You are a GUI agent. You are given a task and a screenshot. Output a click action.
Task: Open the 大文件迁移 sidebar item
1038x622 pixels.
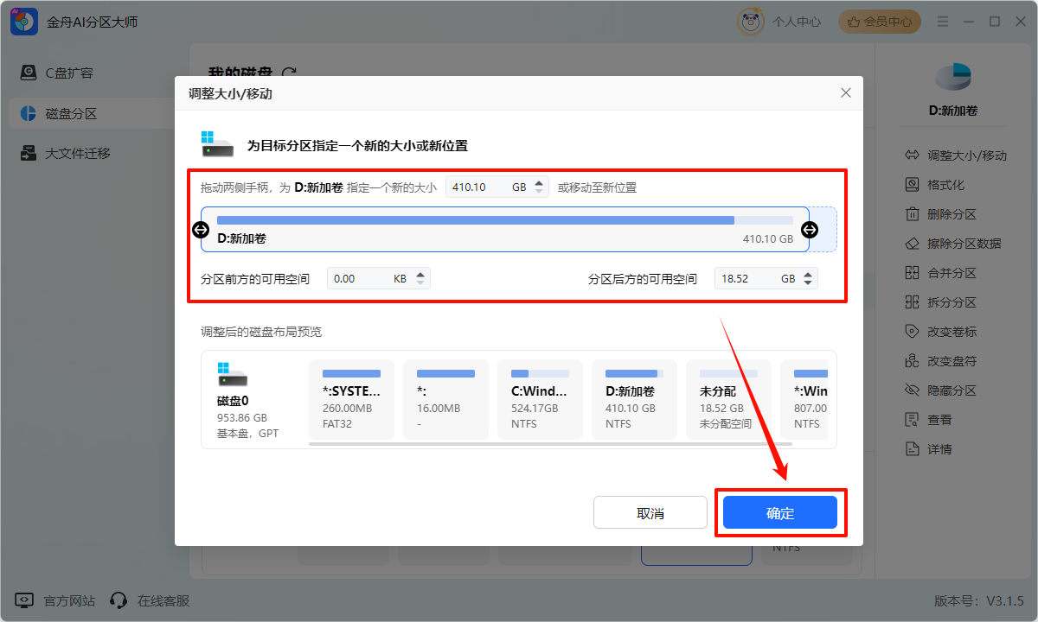click(x=78, y=154)
